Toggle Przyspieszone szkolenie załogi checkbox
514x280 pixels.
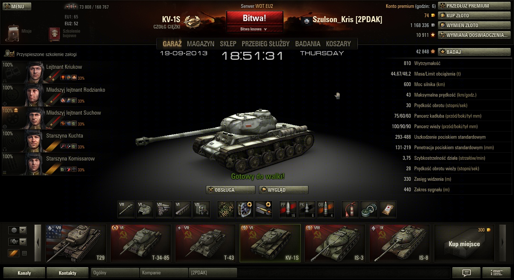(x=12, y=54)
